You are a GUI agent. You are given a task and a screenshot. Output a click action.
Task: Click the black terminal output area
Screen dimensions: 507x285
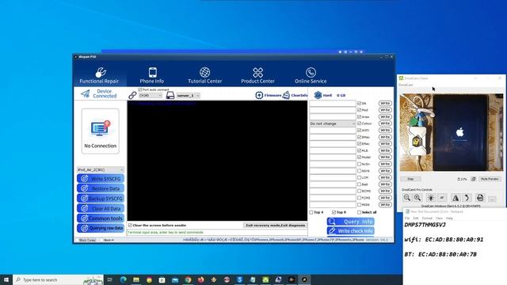[x=217, y=161]
